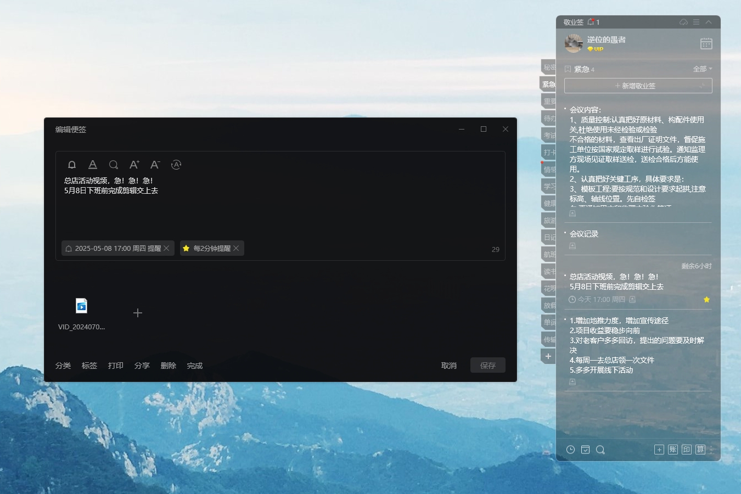
Task: Switch to the 秘密 side tab
Action: coord(549,67)
